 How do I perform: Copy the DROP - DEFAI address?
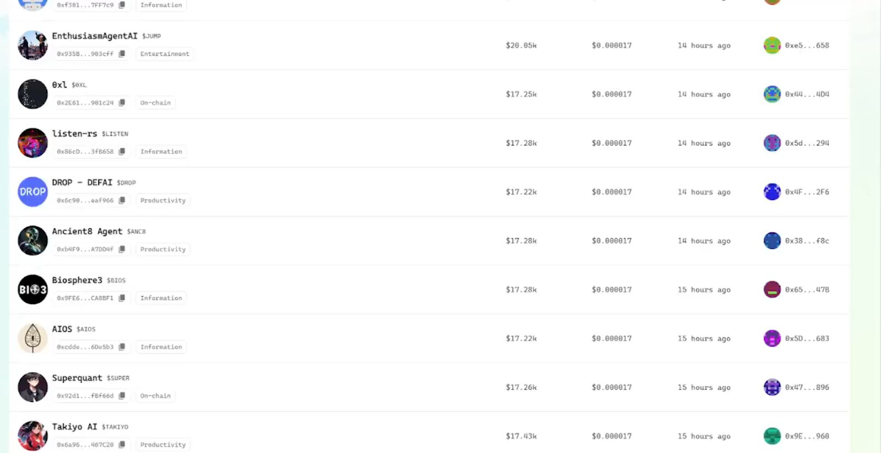(x=122, y=200)
